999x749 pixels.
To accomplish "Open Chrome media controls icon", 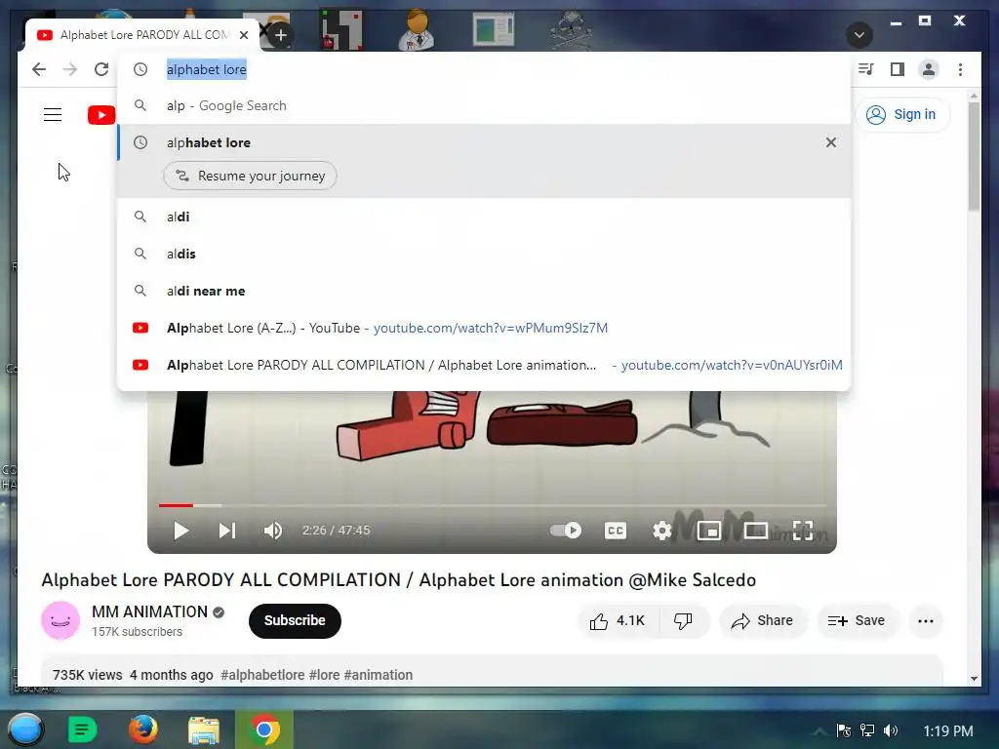I will (x=866, y=69).
